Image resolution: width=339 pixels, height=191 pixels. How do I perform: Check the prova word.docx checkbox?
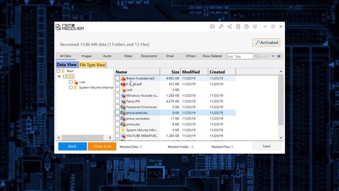[x=117, y=118]
